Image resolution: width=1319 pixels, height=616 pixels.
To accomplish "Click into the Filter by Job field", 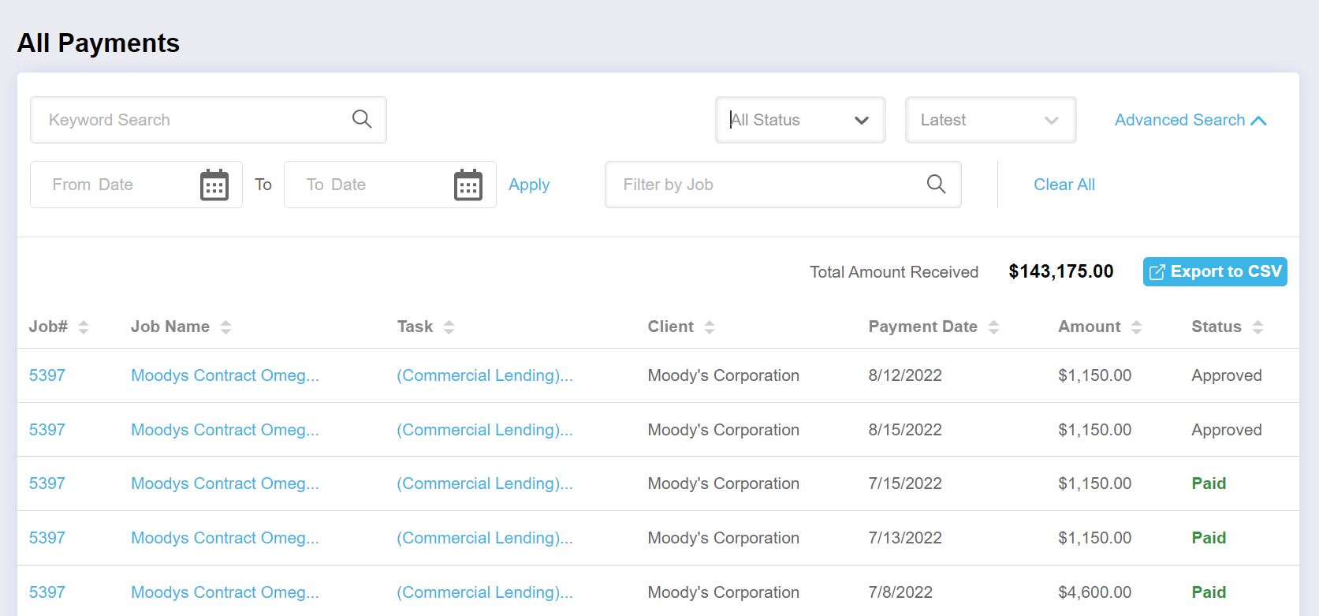I will (765, 185).
